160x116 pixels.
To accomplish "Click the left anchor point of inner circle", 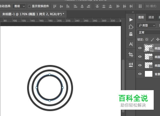I will point(36,88).
